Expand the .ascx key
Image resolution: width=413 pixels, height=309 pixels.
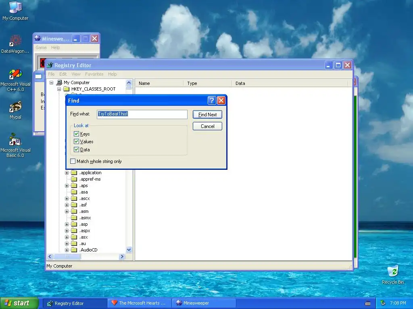click(67, 198)
